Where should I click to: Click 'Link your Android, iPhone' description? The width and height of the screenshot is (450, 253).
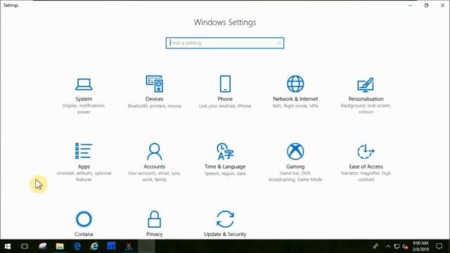pyautogui.click(x=225, y=106)
